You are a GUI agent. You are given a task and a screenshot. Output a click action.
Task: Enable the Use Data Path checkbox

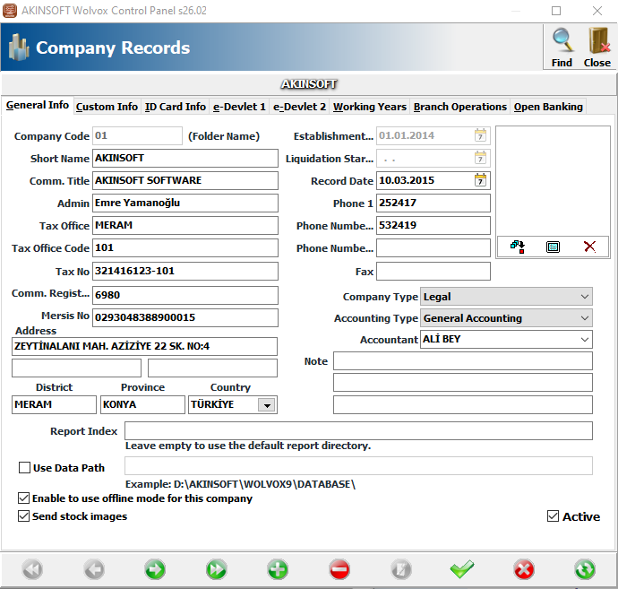[x=24, y=467]
